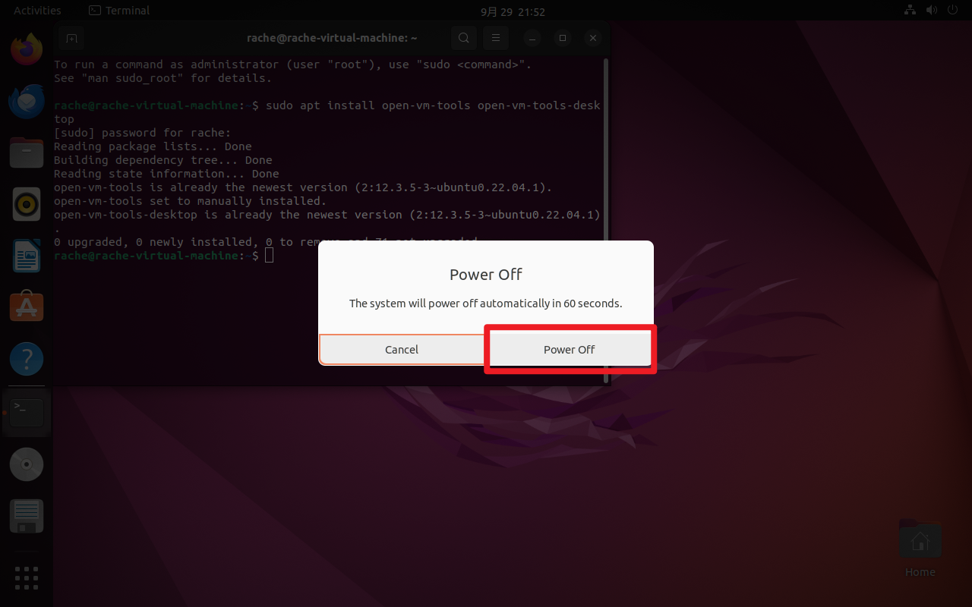Launch Thunderbird mail from the dock

click(27, 101)
